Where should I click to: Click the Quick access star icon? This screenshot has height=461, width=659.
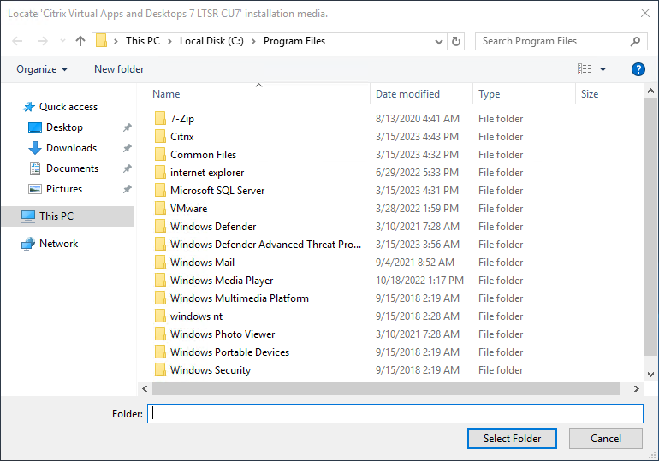click(28, 107)
